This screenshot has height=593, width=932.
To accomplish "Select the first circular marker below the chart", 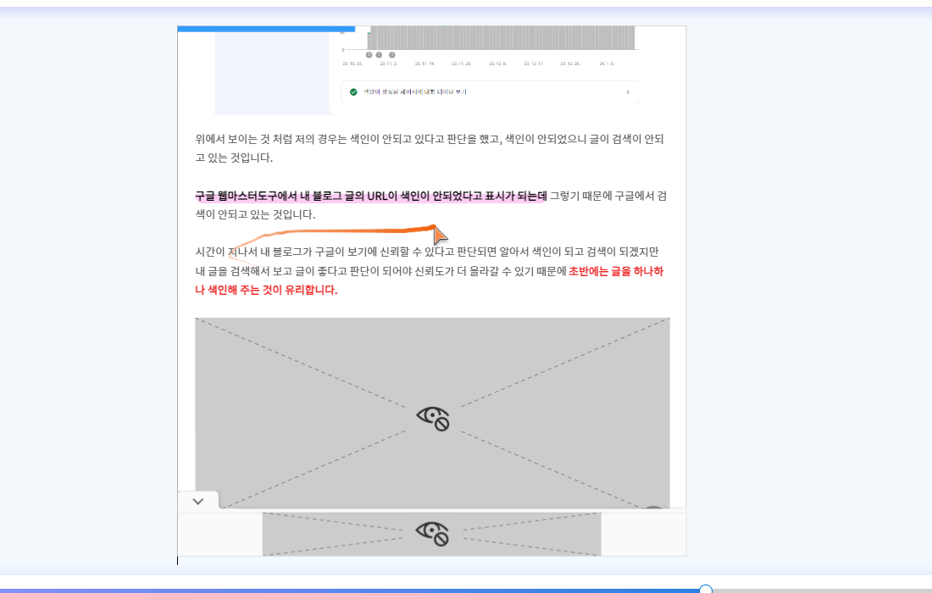I will [368, 55].
